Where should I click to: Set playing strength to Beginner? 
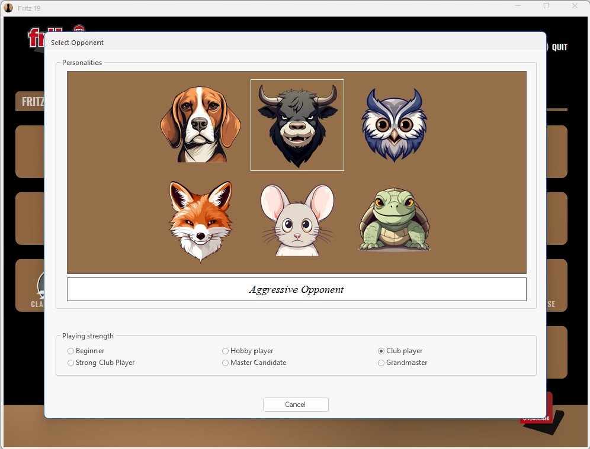tap(71, 351)
